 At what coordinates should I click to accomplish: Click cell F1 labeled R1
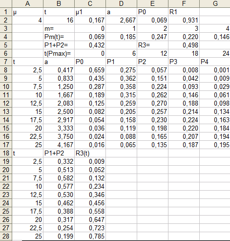tap(184, 12)
